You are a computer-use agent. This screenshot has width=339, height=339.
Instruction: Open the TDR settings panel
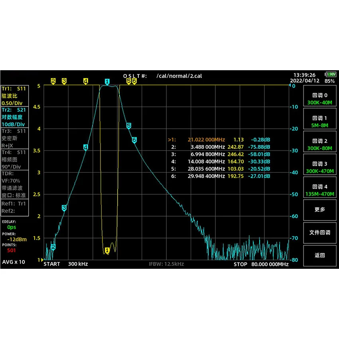coord(15,184)
